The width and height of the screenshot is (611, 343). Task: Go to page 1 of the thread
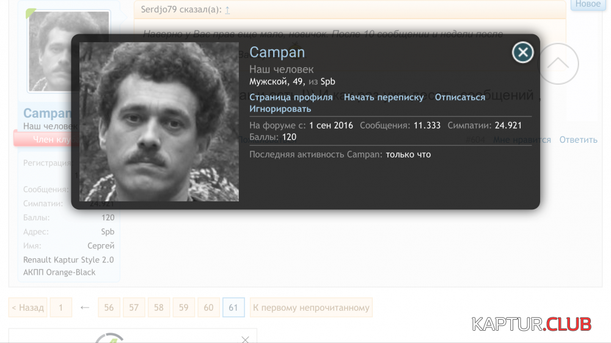click(60, 308)
